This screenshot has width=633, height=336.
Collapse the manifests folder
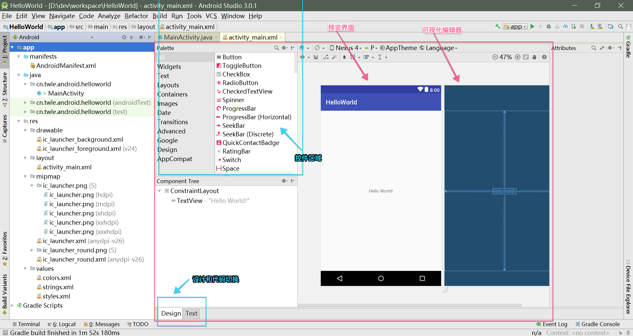19,57
